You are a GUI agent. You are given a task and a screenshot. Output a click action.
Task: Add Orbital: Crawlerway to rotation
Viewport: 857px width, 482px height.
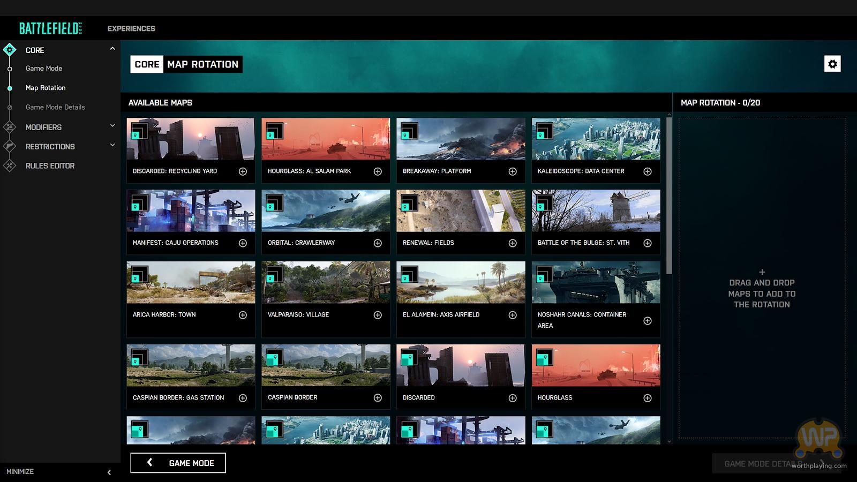(x=378, y=243)
